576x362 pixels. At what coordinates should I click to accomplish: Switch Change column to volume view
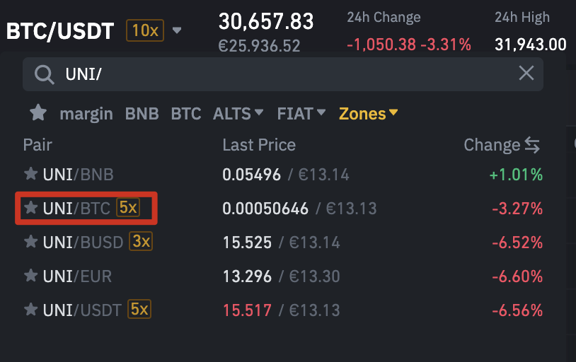point(532,146)
